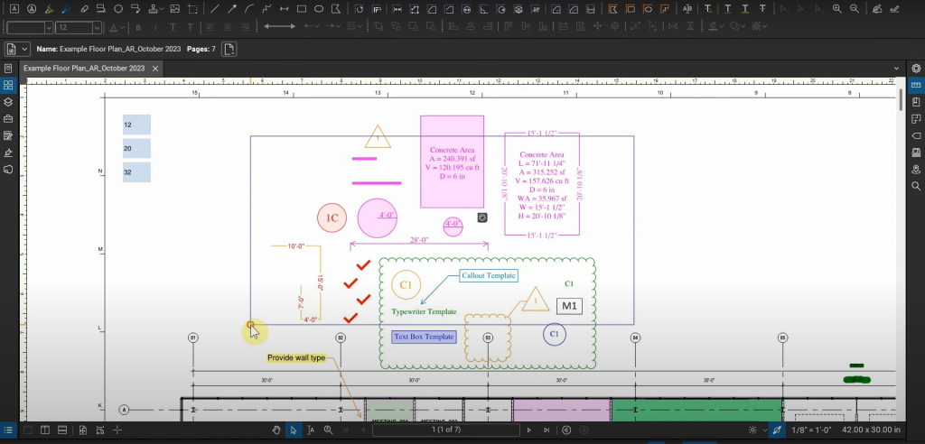
Task: Pick the Rectangle shape tool
Action: [302, 9]
